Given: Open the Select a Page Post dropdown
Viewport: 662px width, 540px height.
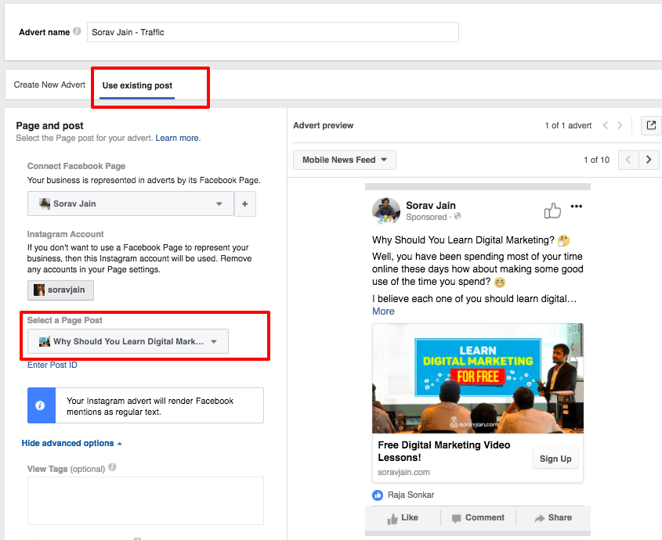Looking at the screenshot, I should click(x=128, y=341).
